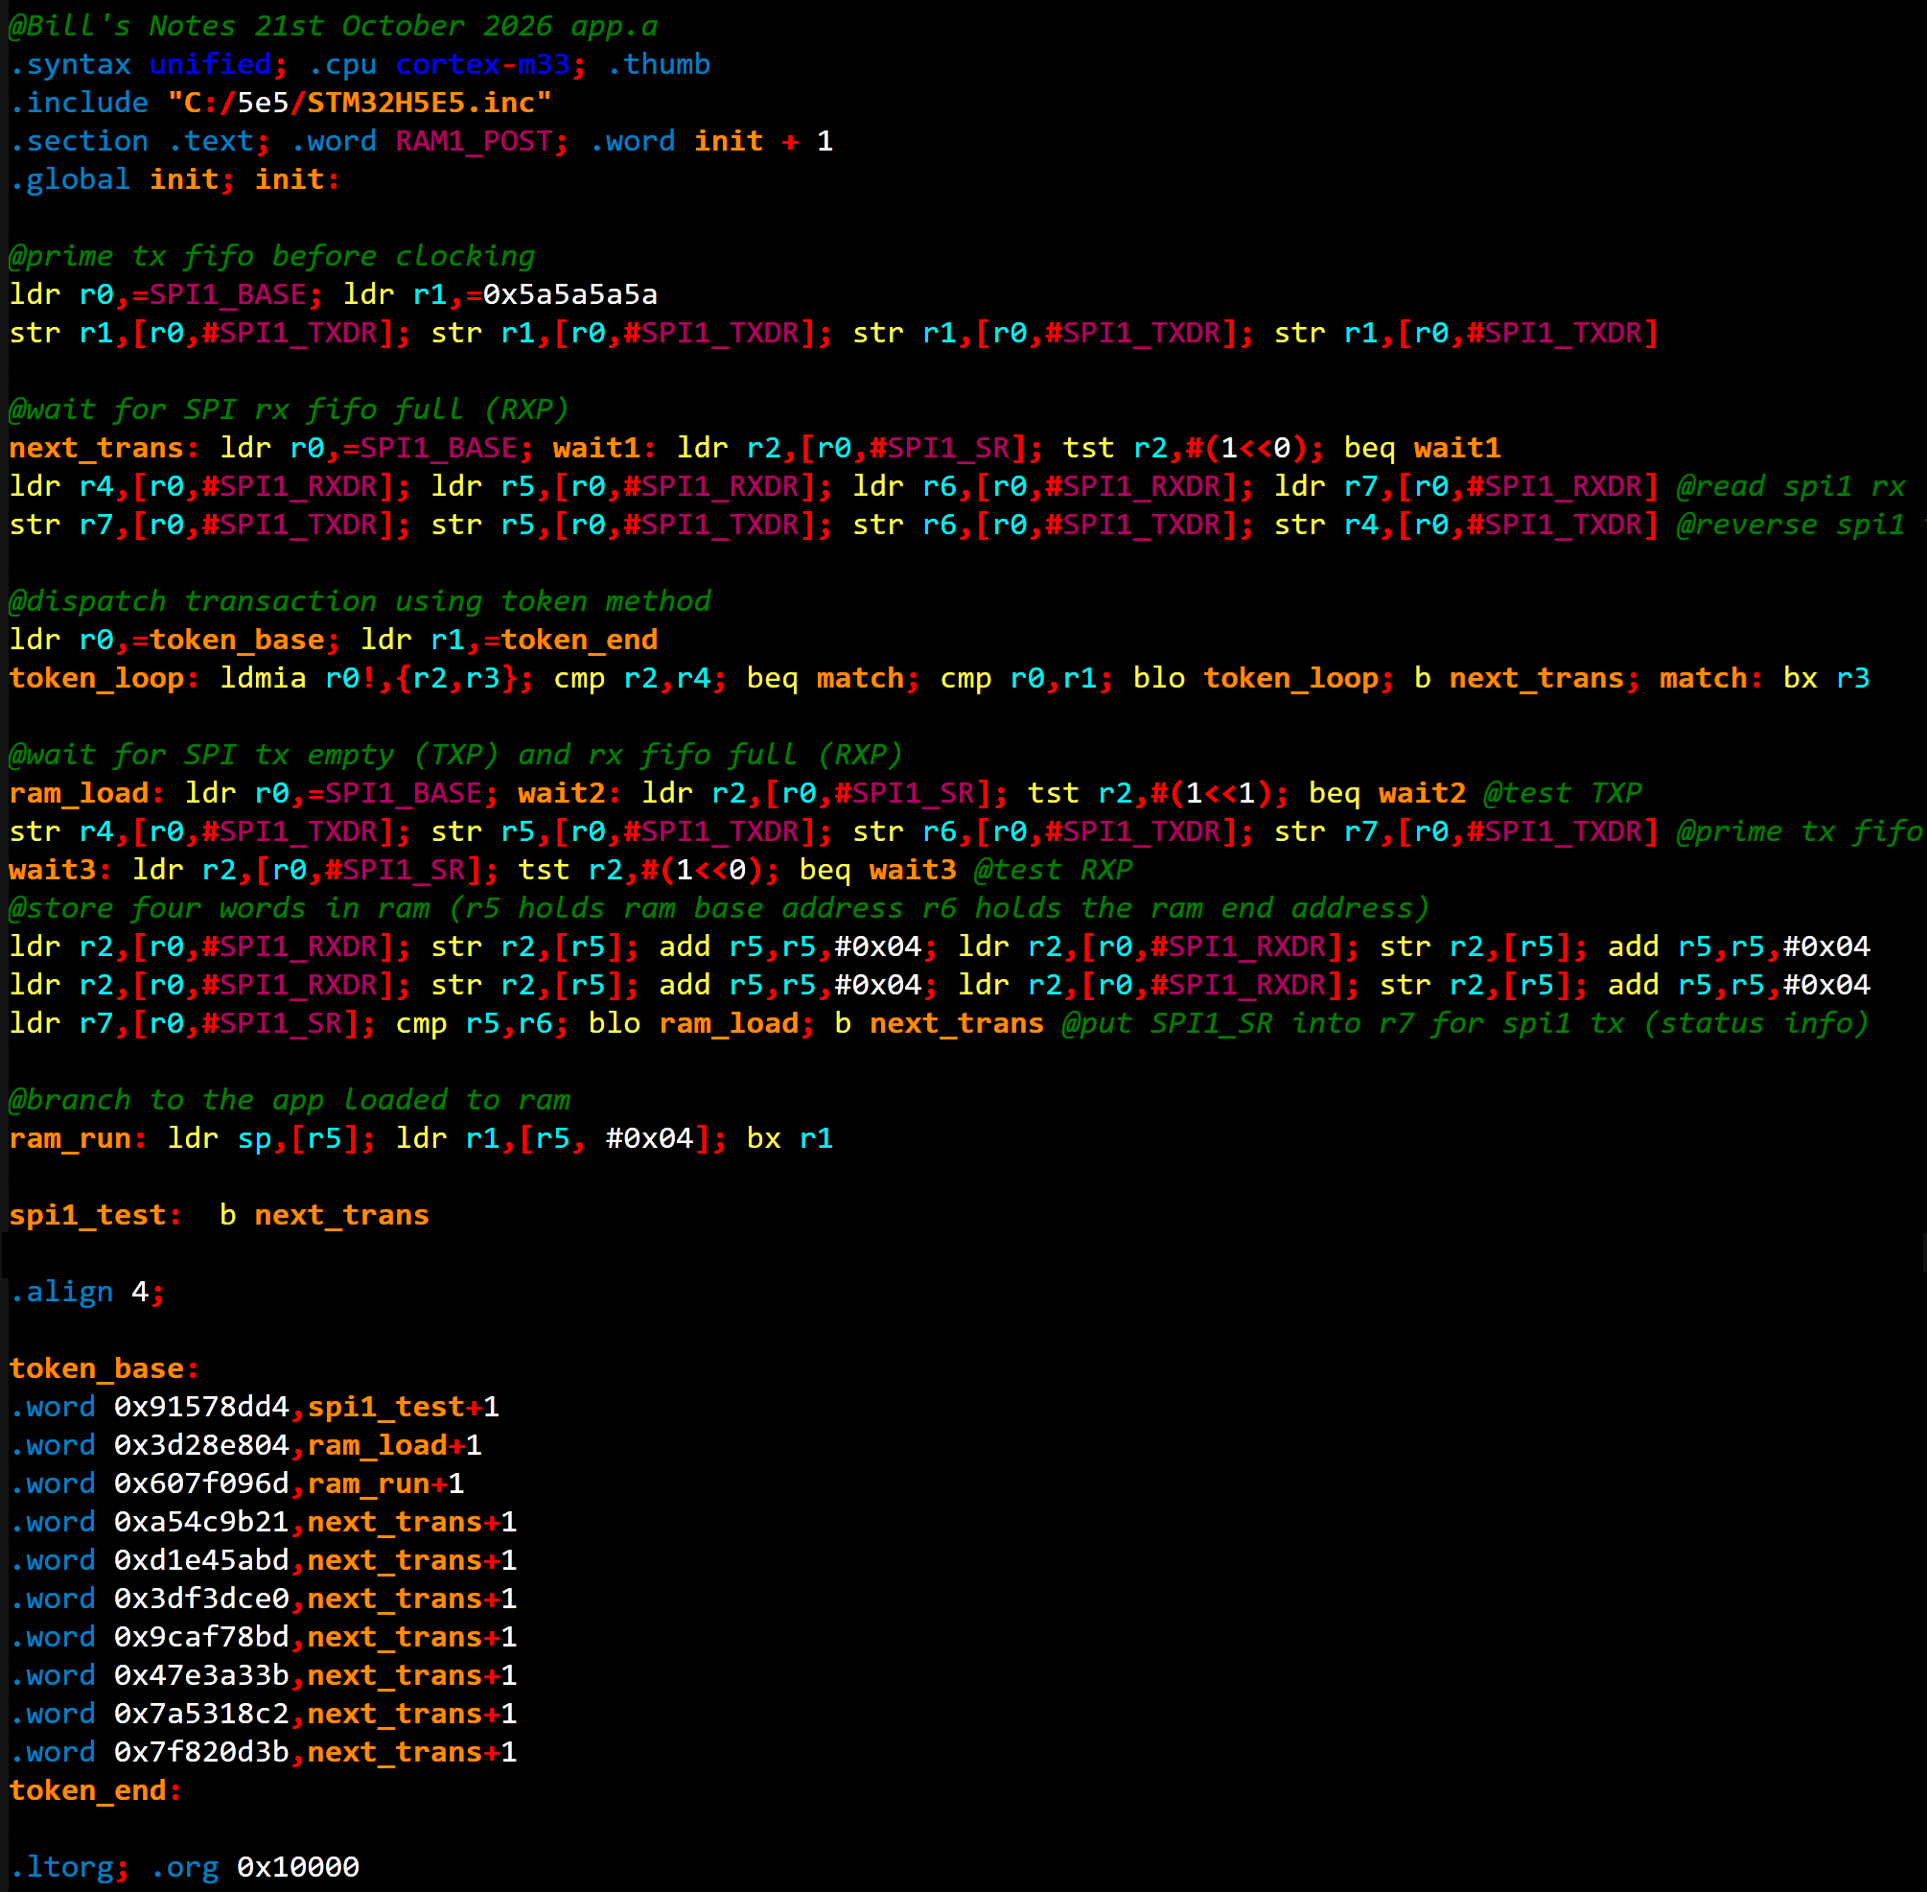Click token value '0x9caf78bd'
Screen dimensions: 1927x1892
point(201,1638)
